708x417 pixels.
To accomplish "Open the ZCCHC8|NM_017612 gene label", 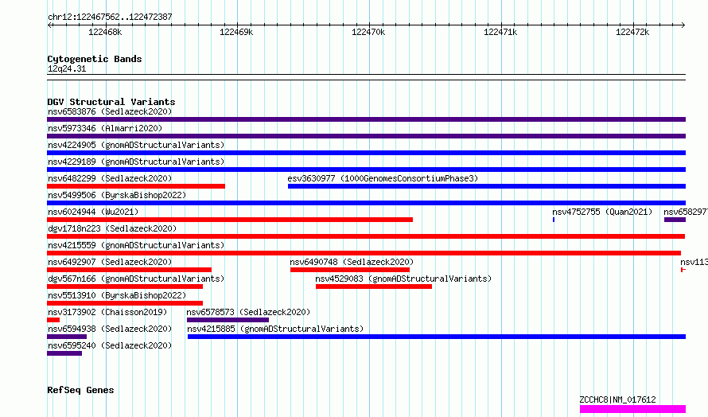I will point(617,399).
